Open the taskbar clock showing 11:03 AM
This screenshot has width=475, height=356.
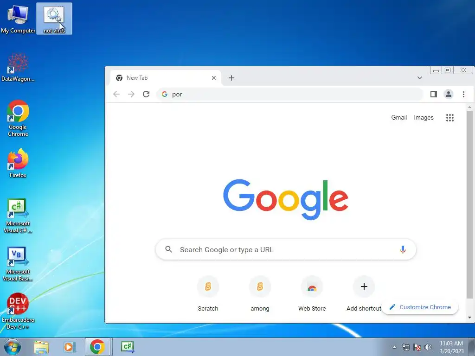[451, 347]
